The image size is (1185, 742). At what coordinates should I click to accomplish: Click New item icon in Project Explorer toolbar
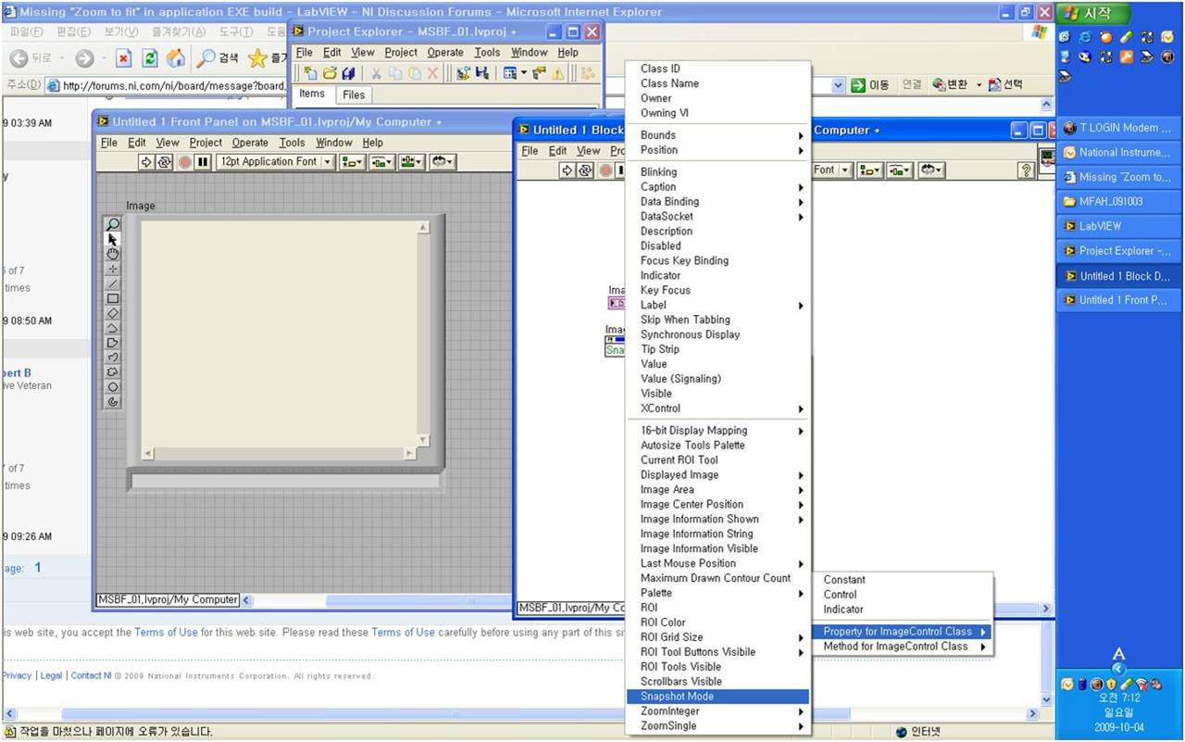point(311,73)
